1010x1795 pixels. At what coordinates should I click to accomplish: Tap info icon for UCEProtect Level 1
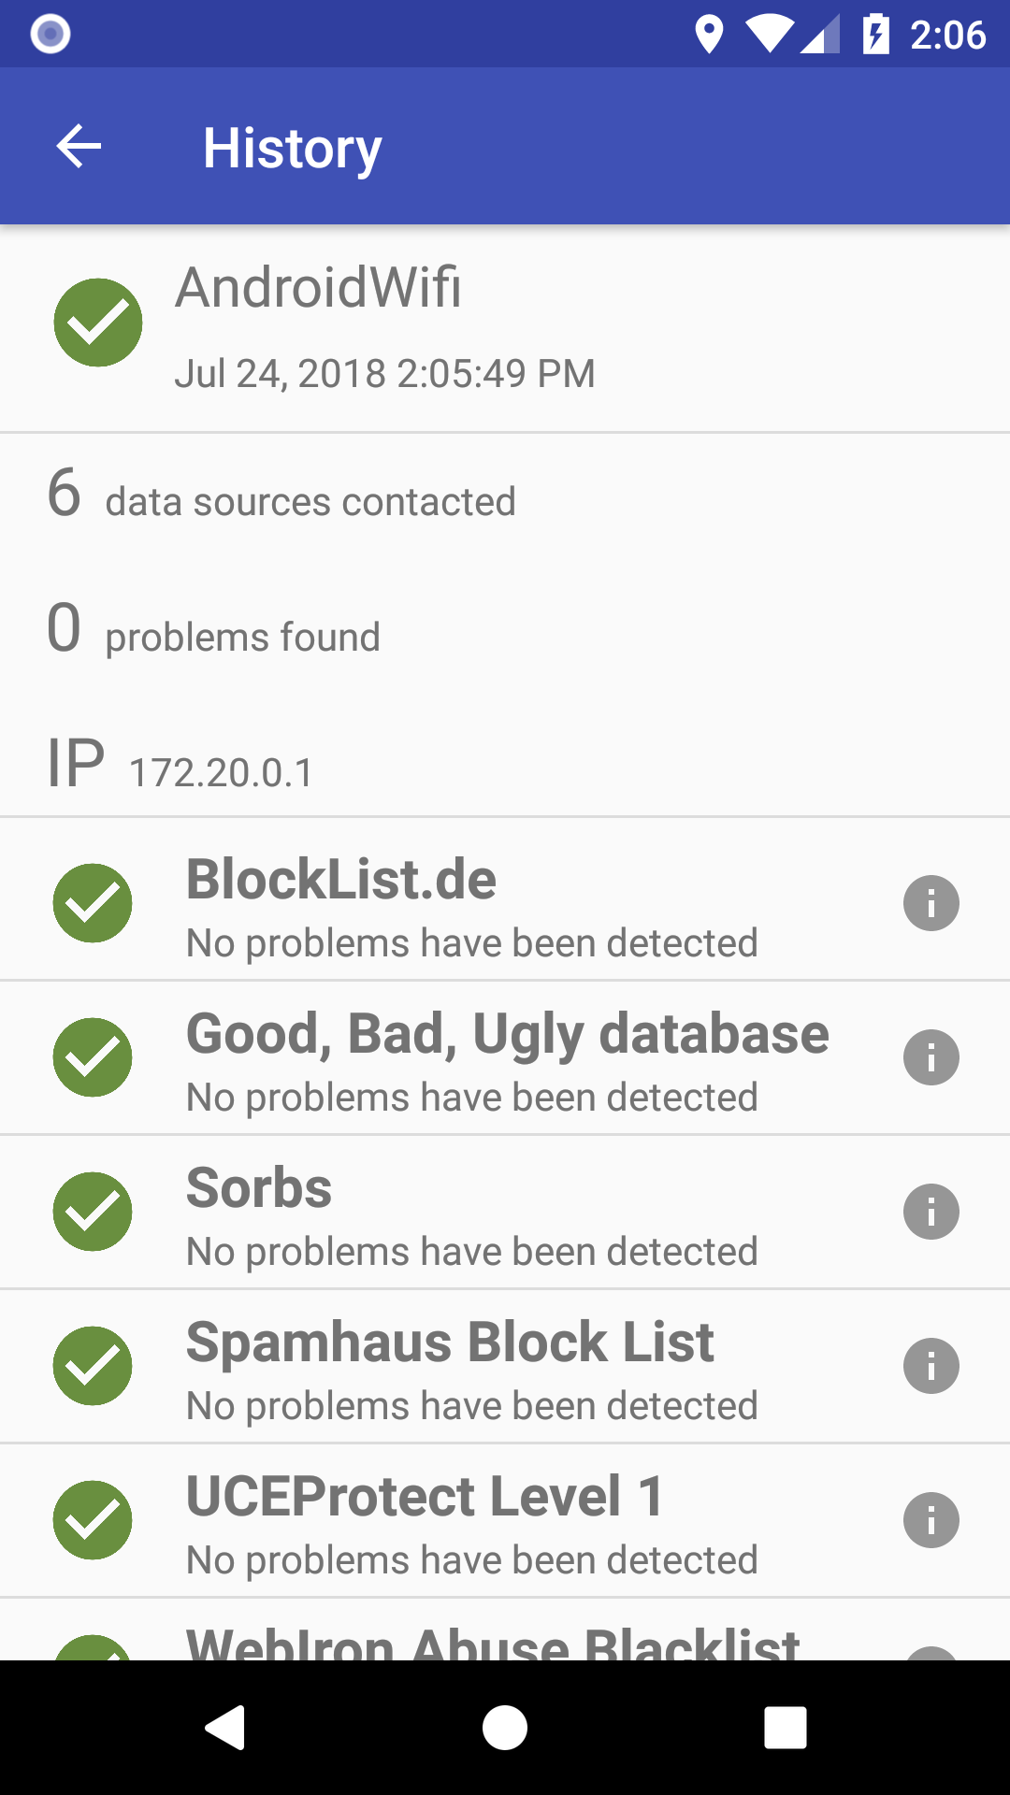(x=931, y=1520)
